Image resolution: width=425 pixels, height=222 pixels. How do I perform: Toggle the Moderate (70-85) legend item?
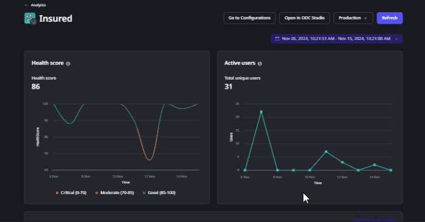click(115, 193)
